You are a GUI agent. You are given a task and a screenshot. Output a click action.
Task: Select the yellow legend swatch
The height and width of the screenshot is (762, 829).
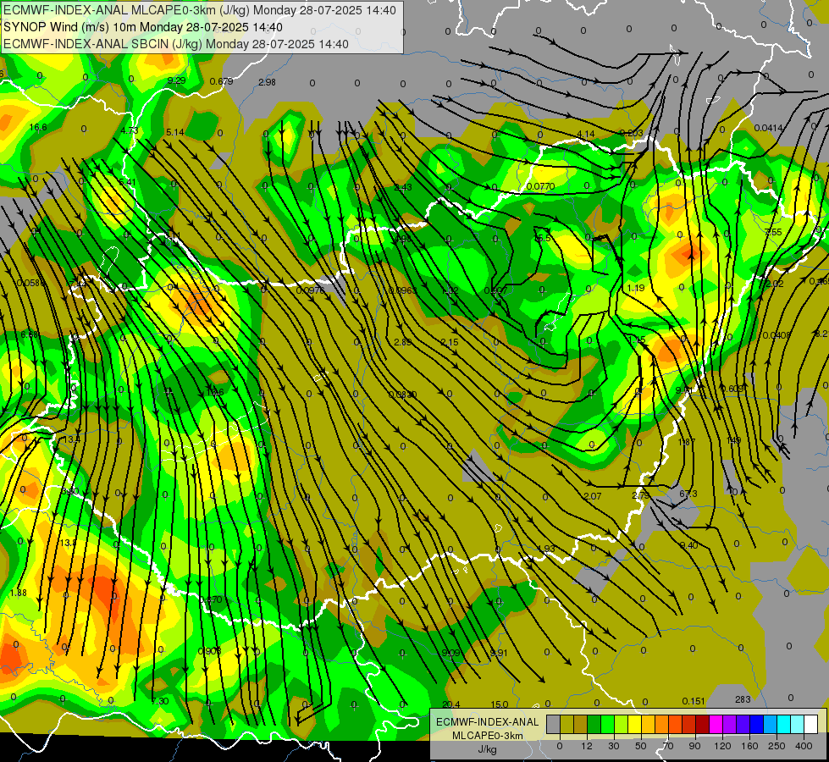[634, 724]
